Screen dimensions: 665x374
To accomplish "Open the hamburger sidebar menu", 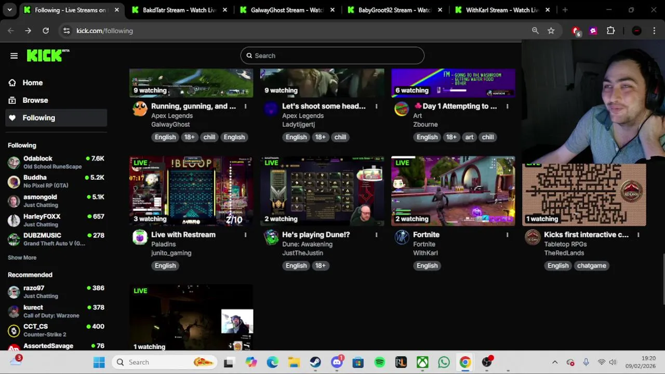I will [x=14, y=56].
